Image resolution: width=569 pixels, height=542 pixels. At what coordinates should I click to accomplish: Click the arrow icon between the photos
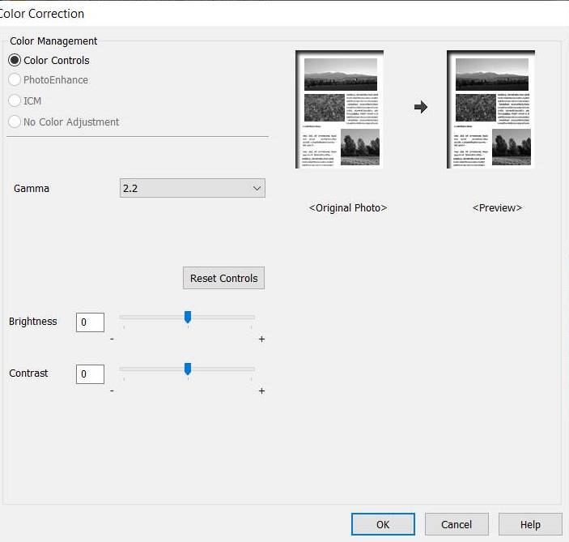pyautogui.click(x=420, y=107)
